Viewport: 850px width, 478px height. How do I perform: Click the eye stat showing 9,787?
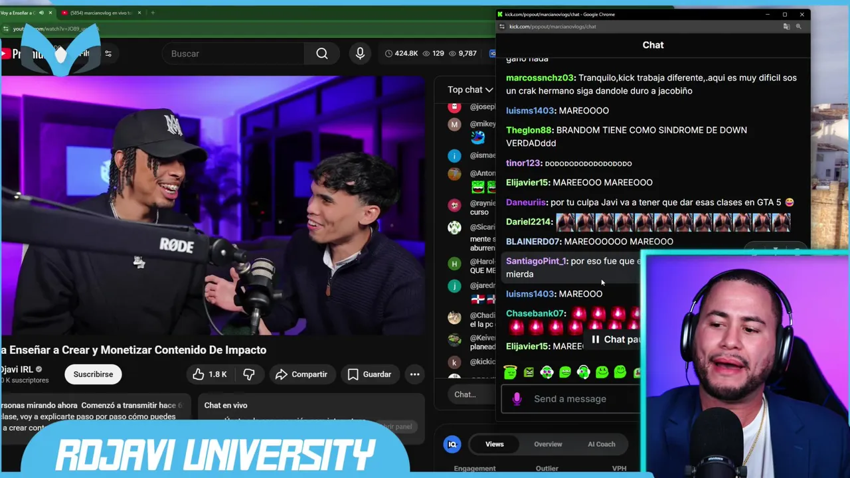tap(464, 54)
